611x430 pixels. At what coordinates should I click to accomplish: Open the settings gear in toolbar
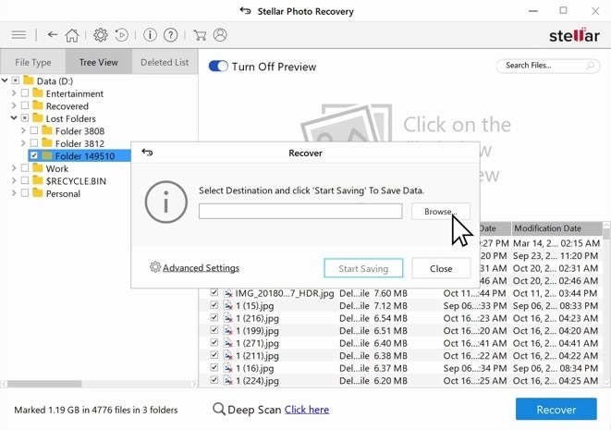click(x=101, y=35)
